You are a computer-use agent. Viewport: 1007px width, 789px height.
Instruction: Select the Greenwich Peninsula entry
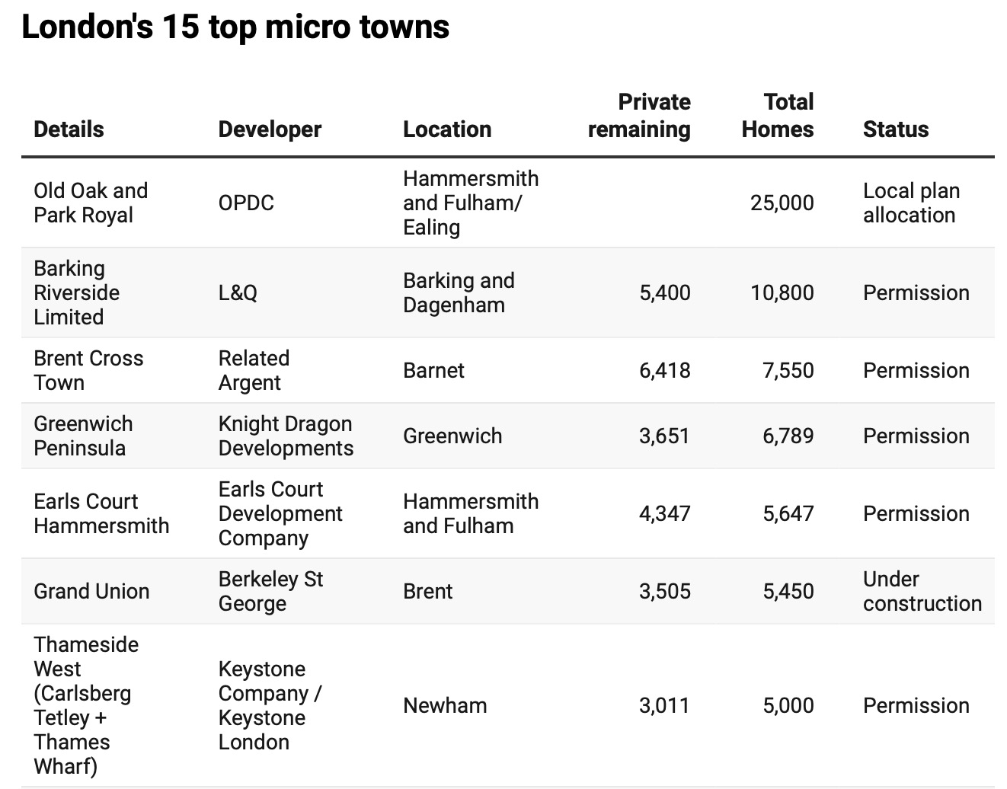pyautogui.click(x=83, y=436)
